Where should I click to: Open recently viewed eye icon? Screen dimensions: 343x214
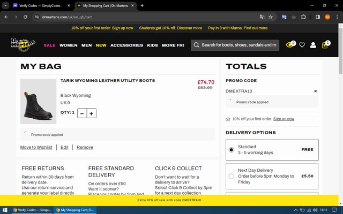tap(290, 44)
